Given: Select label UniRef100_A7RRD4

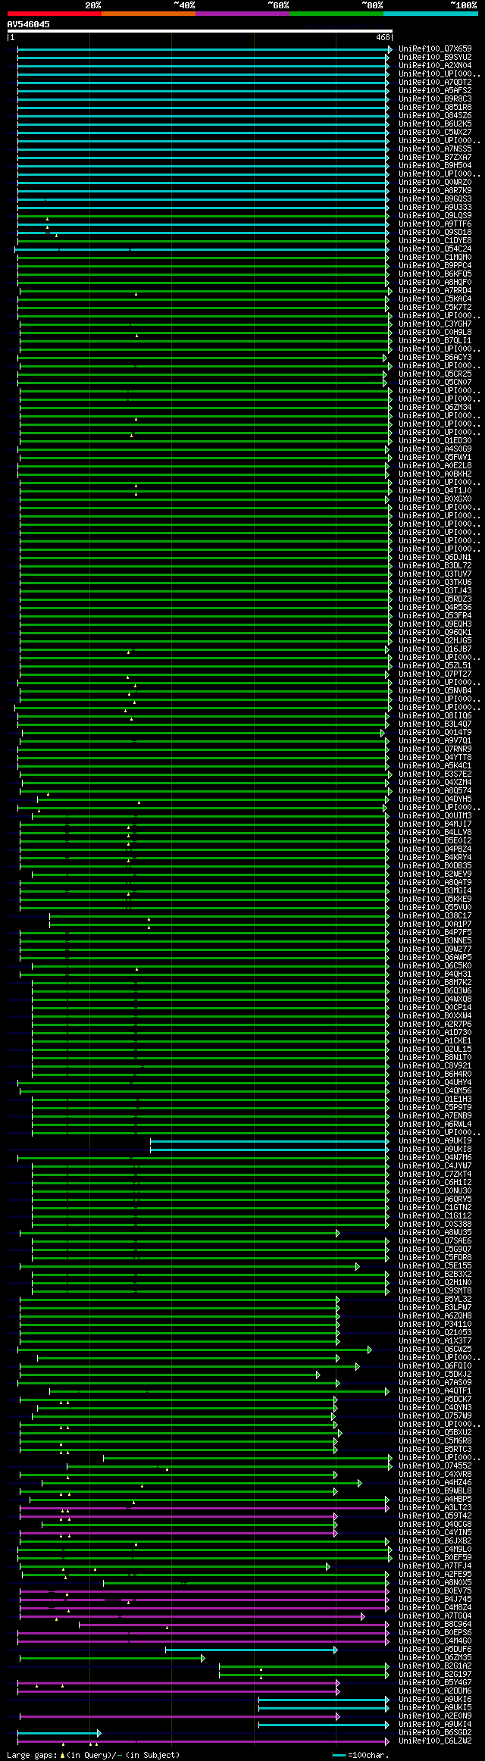Looking at the screenshot, I should point(435,291).
